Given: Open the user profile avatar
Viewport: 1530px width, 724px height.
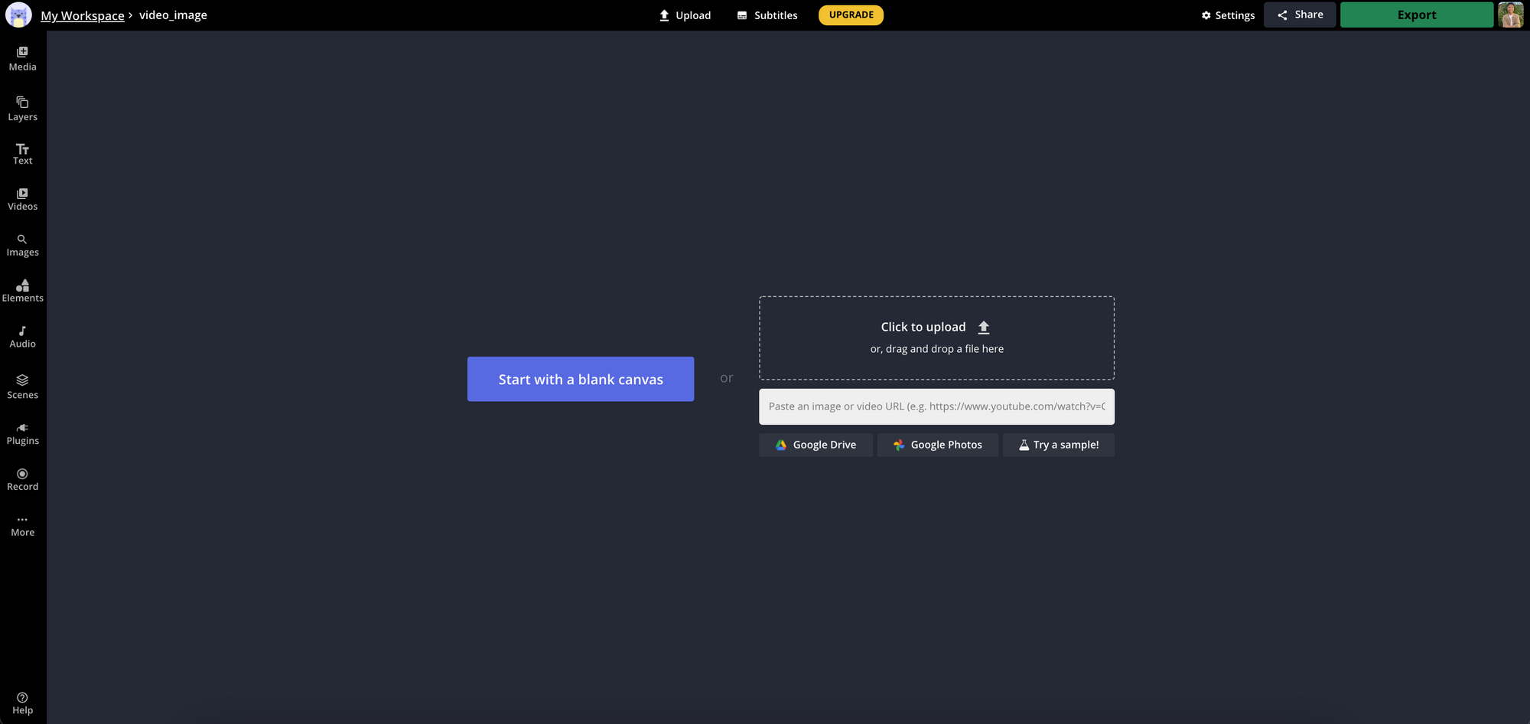Looking at the screenshot, I should pyautogui.click(x=1510, y=15).
